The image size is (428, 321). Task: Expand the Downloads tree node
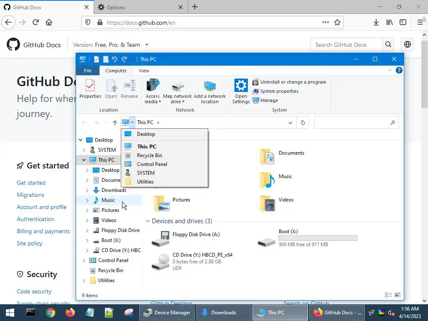(x=87, y=190)
